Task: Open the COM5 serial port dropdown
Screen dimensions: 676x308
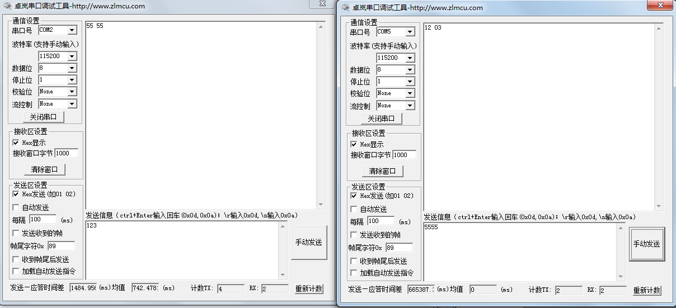Action: [410, 32]
